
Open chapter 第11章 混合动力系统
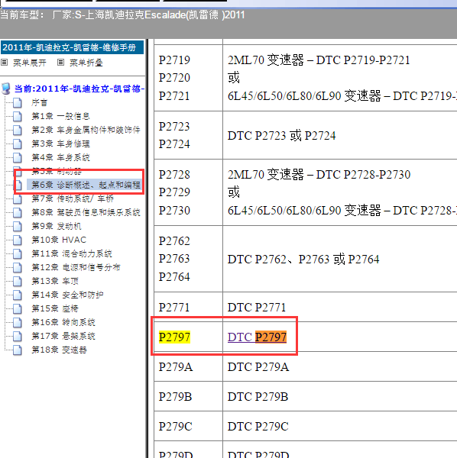72,253
